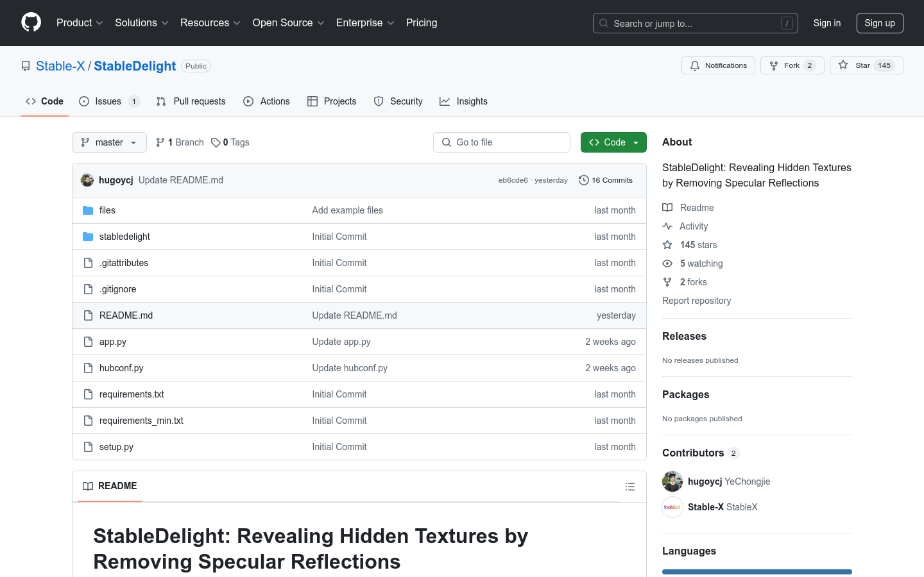Click the .gitignore file icon

88,289
